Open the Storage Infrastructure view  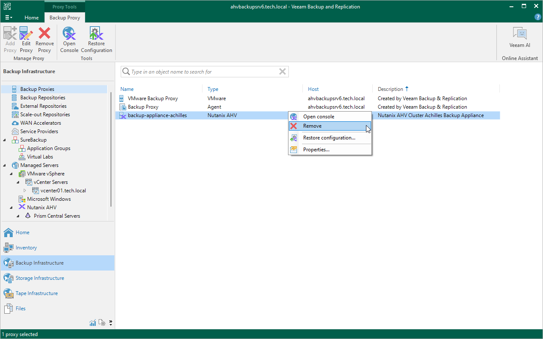40,278
